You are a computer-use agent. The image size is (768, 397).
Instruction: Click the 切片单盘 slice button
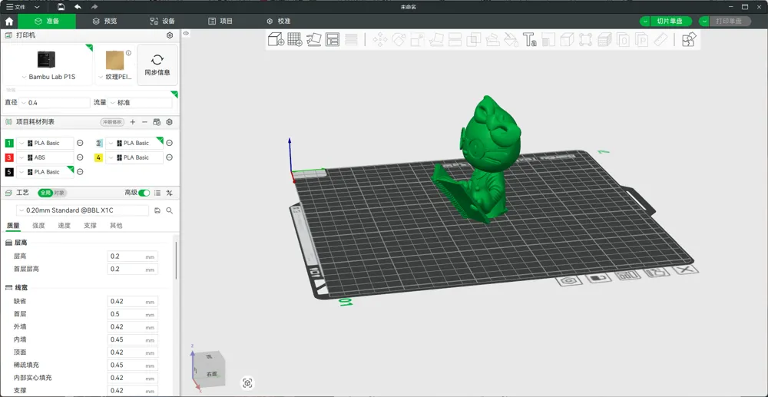point(670,21)
